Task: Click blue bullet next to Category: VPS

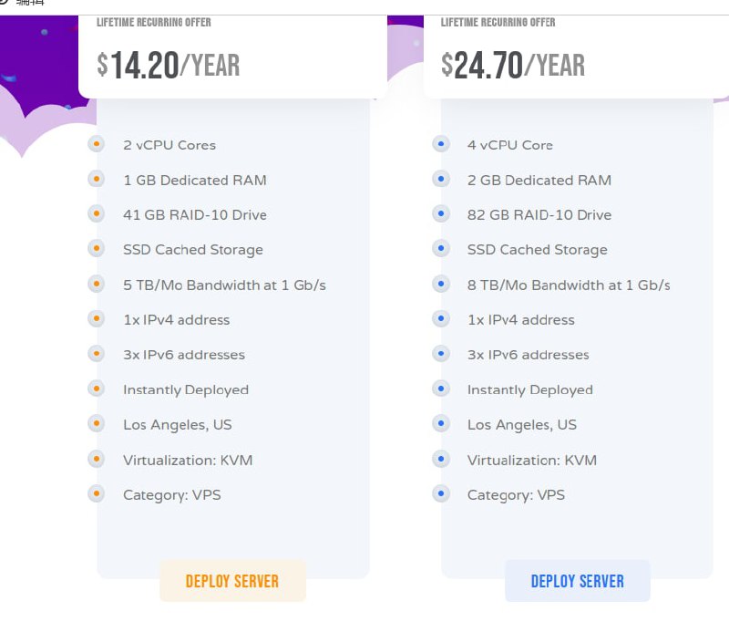Action: pyautogui.click(x=441, y=493)
